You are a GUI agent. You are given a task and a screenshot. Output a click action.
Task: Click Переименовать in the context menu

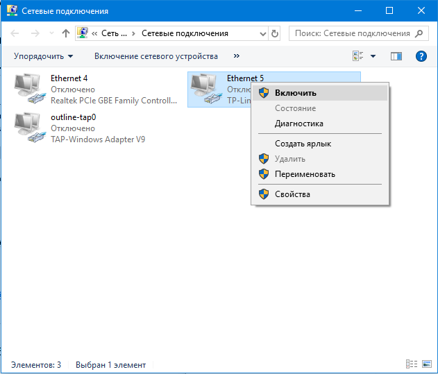305,174
